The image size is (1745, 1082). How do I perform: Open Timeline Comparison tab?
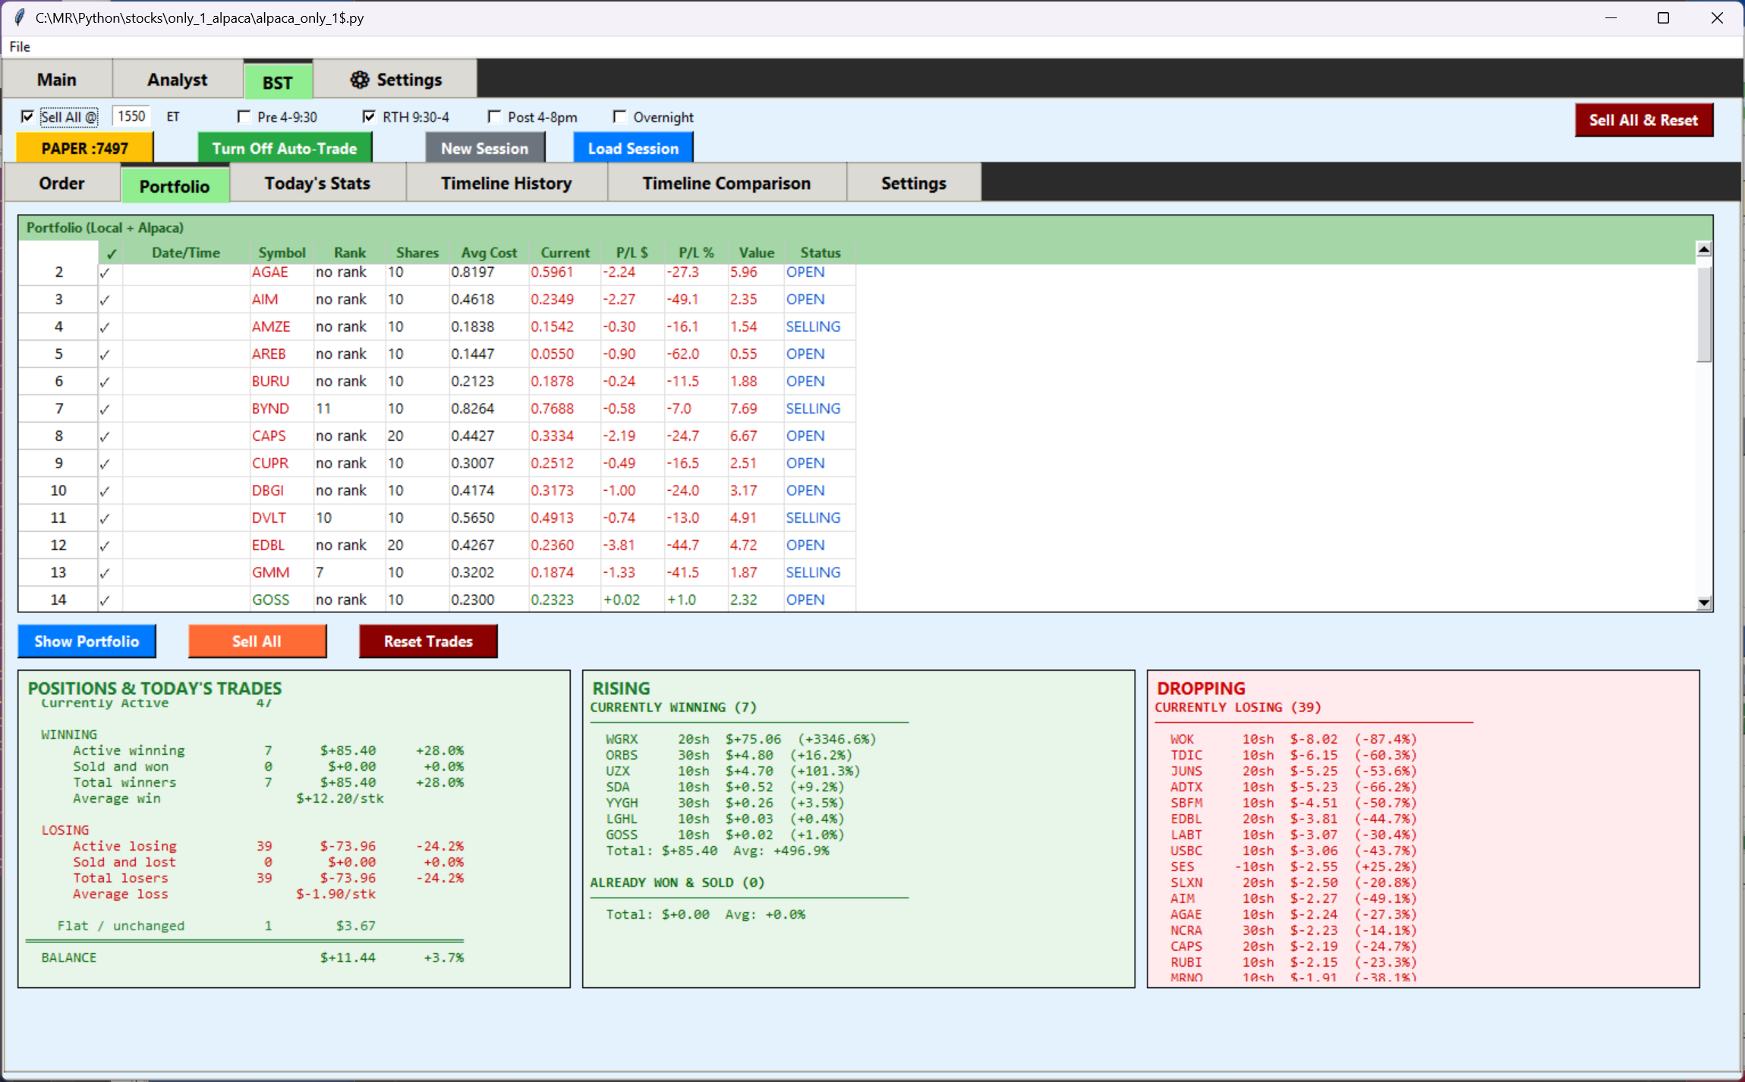pos(726,184)
